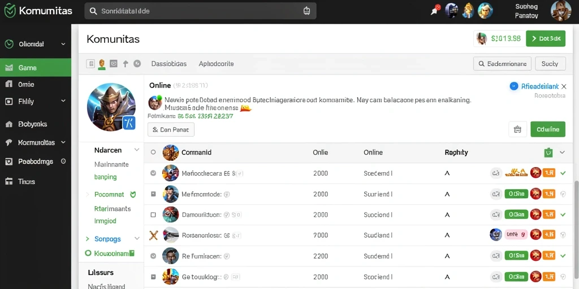This screenshot has width=579, height=289.
Task: Switch to the Dassioticas tab
Action: click(168, 64)
